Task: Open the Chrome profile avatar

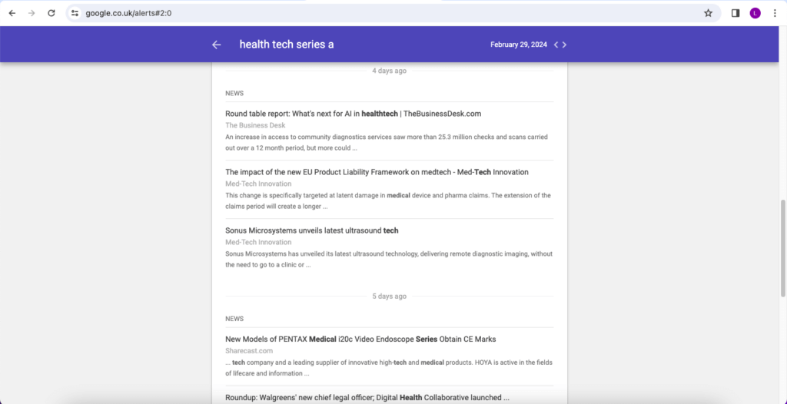Action: click(755, 13)
